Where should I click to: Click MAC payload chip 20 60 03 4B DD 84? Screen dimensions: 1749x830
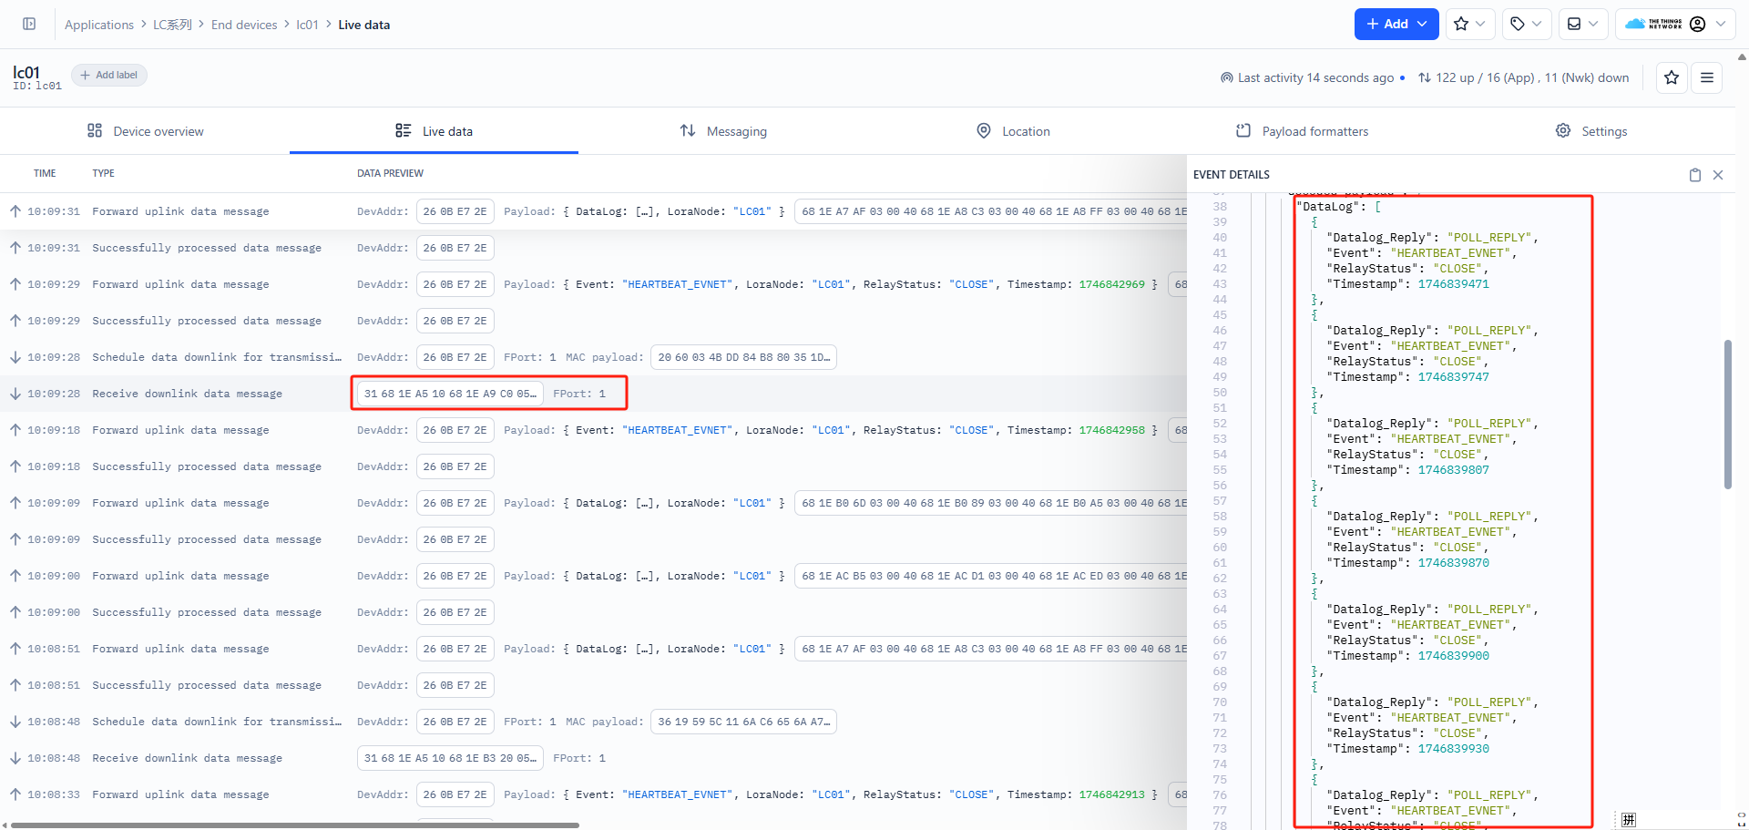pos(743,357)
